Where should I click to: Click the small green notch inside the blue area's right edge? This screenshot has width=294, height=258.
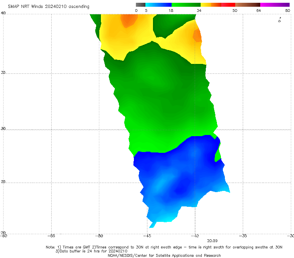point(218,154)
